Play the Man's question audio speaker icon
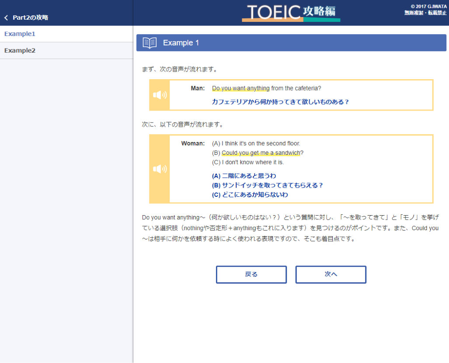This screenshot has height=363, width=449. click(x=160, y=95)
